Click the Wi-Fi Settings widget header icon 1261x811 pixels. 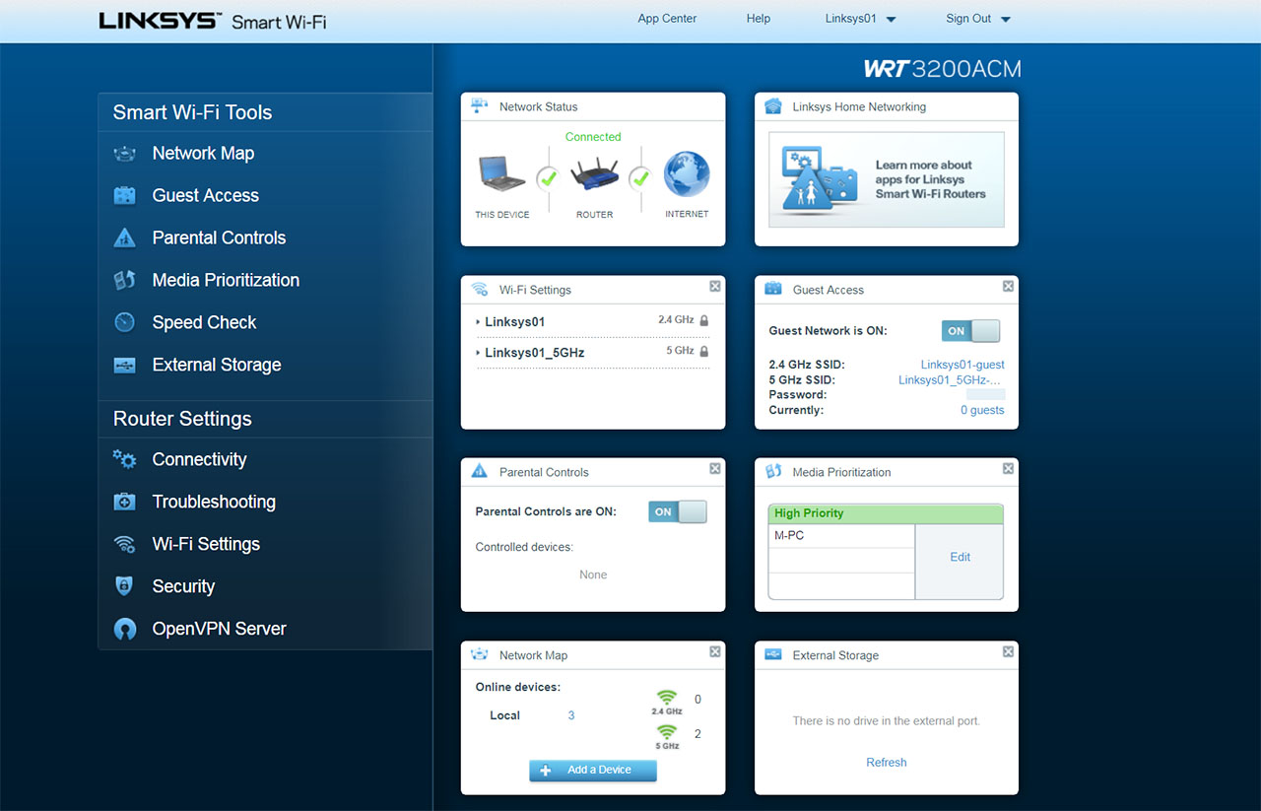click(x=480, y=290)
